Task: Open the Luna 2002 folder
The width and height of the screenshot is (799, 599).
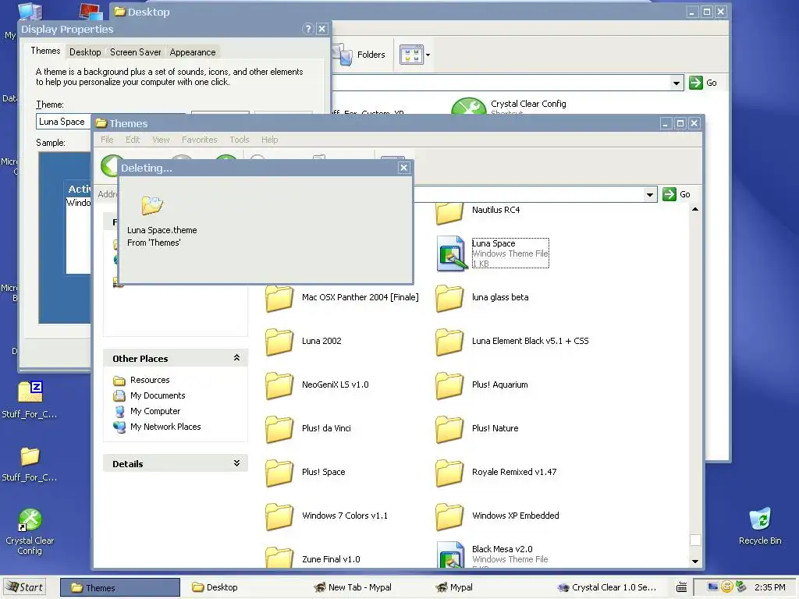Action: click(x=304, y=342)
